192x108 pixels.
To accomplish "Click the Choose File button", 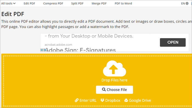I will [114, 90].
